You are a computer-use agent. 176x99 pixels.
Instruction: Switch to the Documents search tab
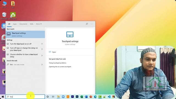point(23,24)
